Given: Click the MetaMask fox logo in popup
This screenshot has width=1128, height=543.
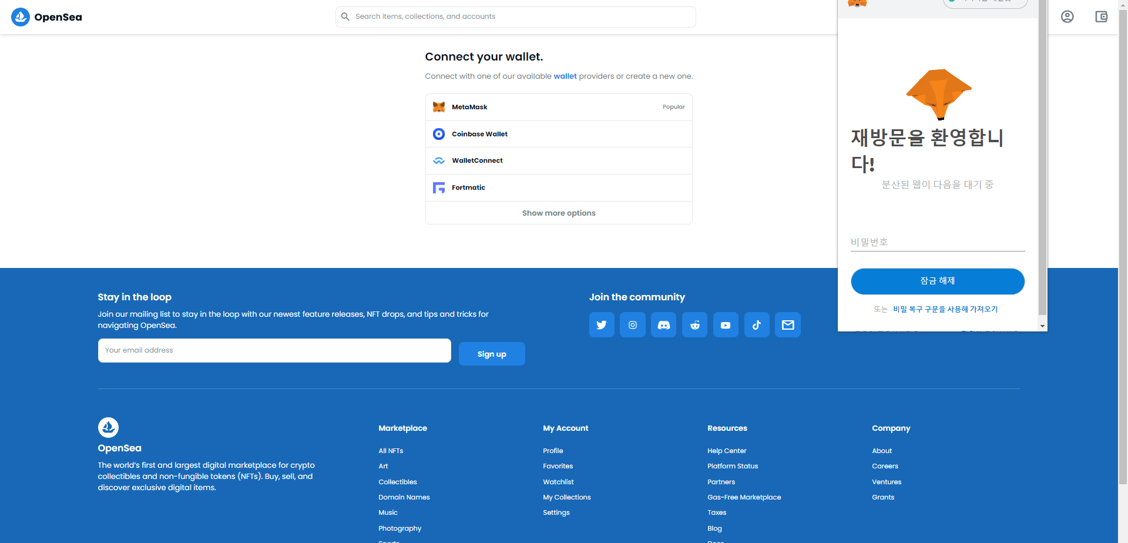Looking at the screenshot, I should [x=938, y=94].
